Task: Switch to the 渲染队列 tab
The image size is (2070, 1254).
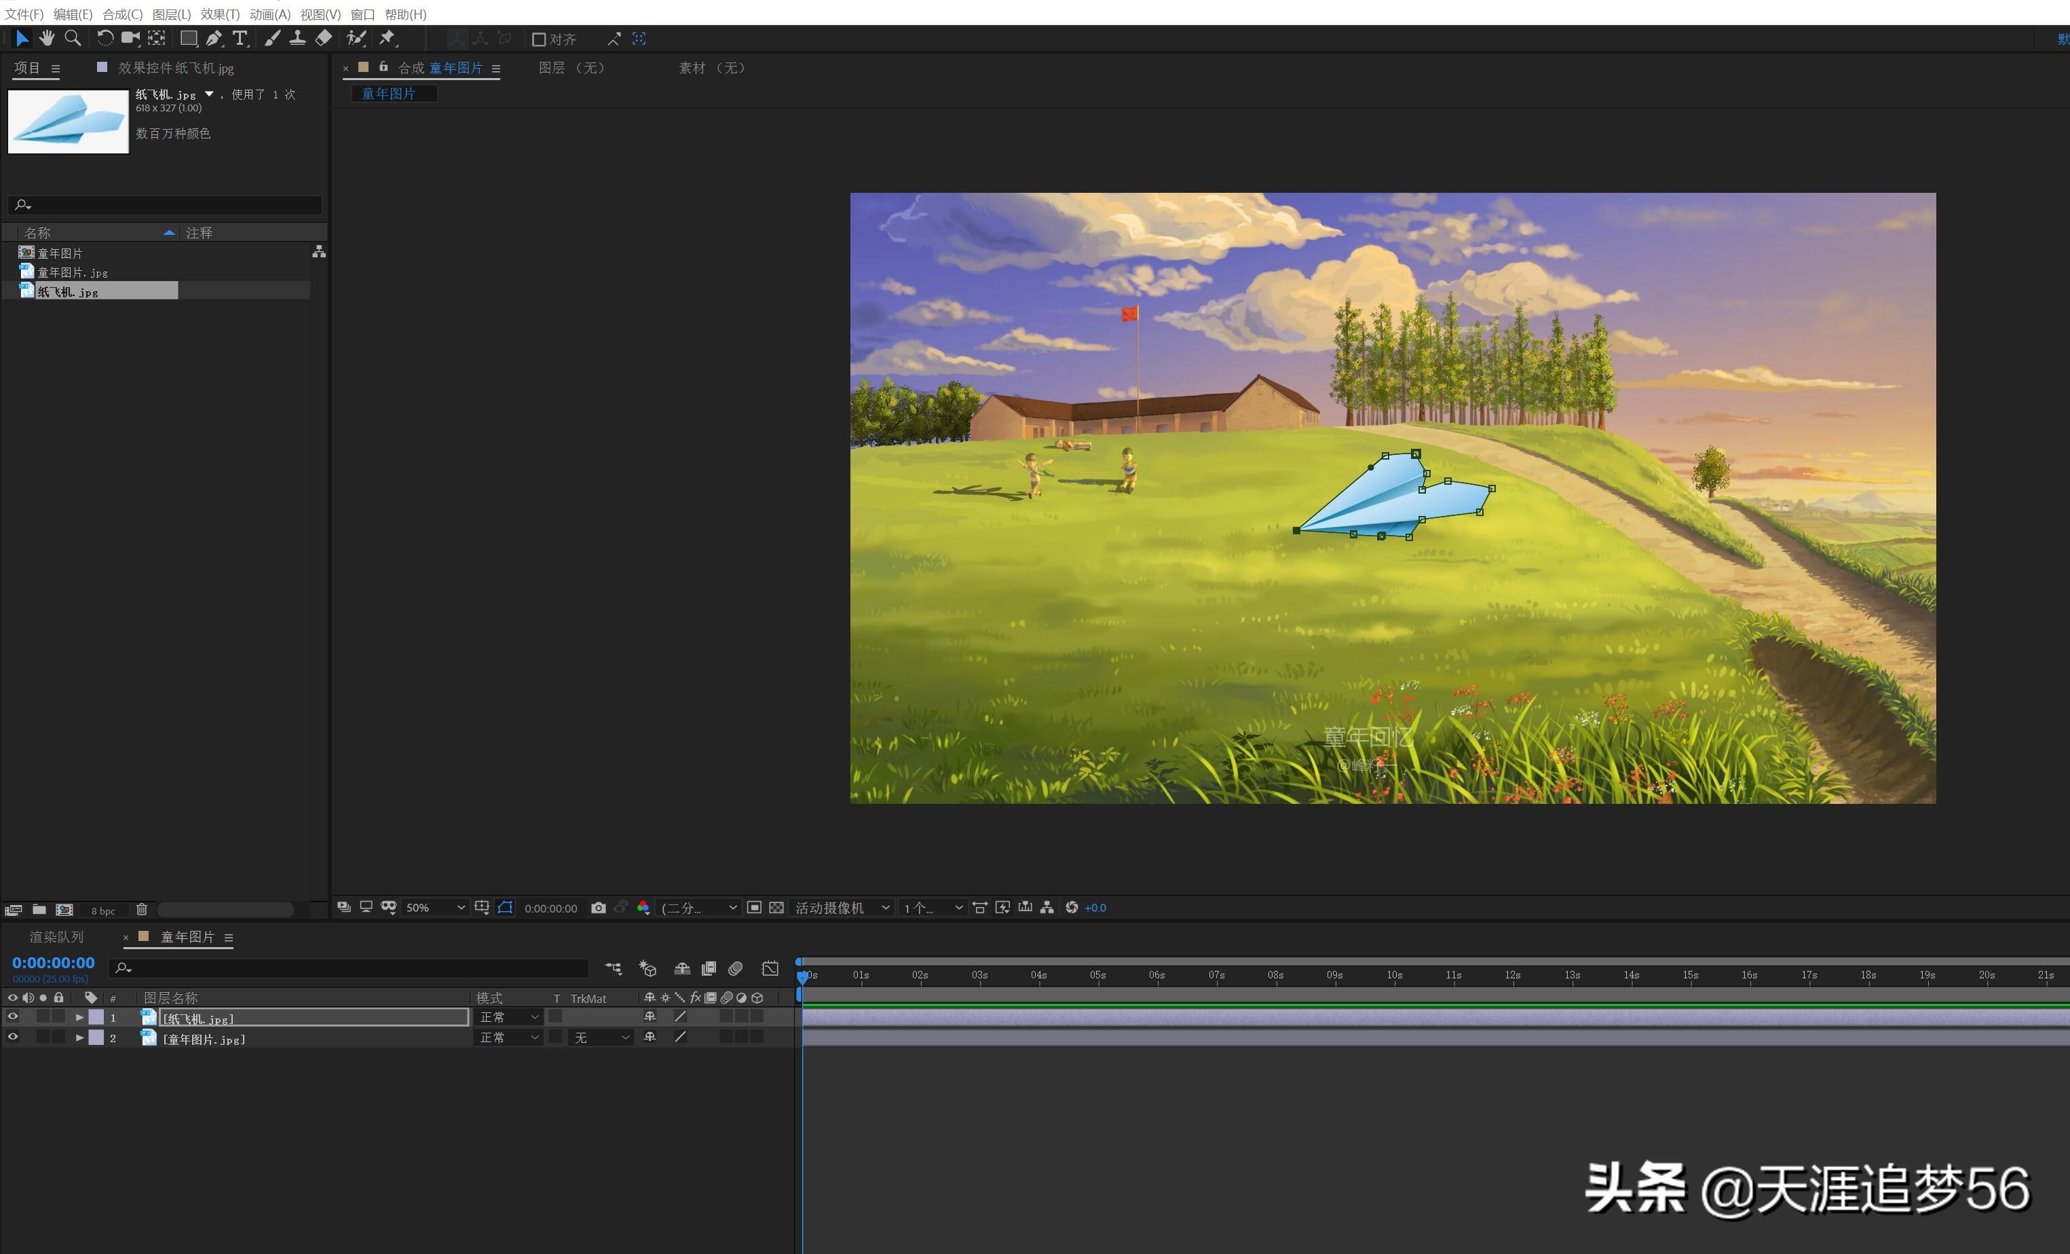Action: (x=56, y=936)
